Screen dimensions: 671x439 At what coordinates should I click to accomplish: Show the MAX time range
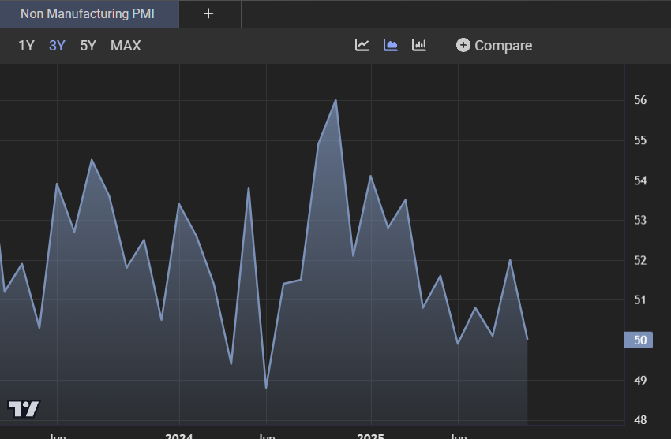126,46
